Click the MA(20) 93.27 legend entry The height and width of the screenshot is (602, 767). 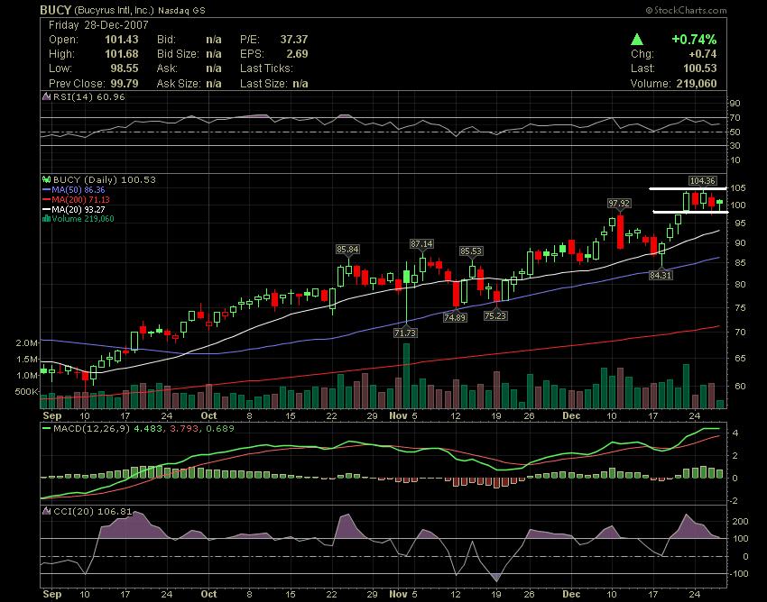coord(79,209)
